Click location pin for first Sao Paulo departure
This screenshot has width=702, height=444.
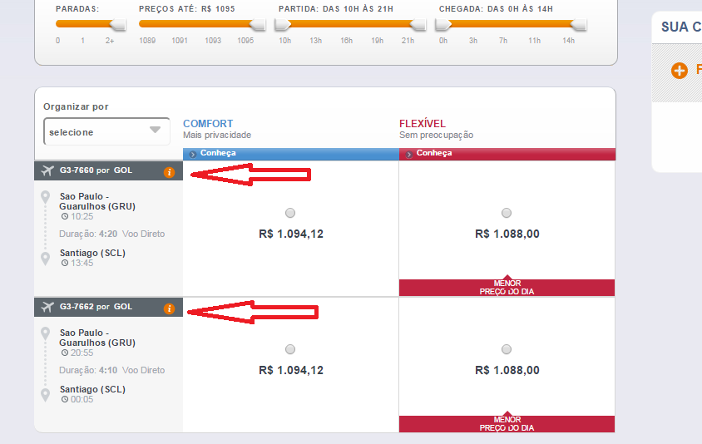45,197
